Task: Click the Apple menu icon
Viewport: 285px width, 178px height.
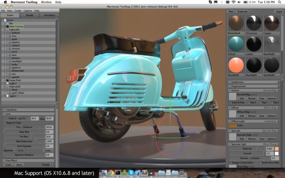Action: 5,2
